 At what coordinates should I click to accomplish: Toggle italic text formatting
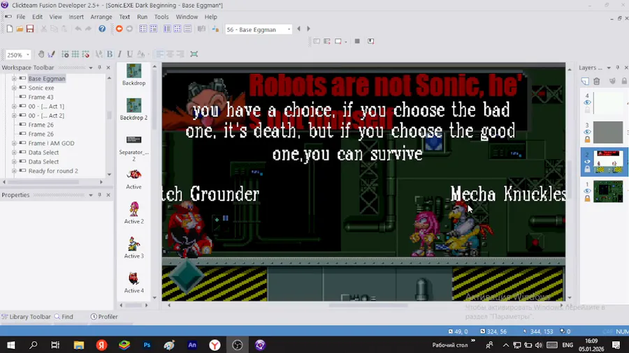(x=120, y=54)
